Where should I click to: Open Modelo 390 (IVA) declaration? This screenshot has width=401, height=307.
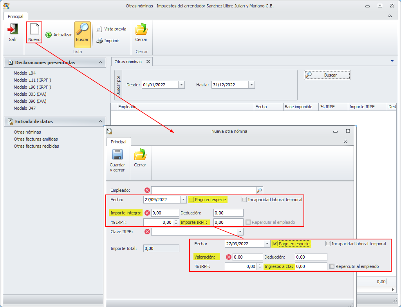[x=30, y=101]
